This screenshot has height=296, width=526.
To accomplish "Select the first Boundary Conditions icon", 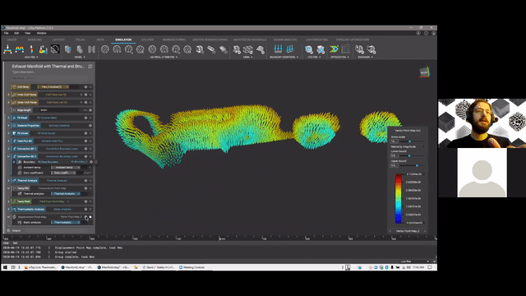I will tap(278, 49).
